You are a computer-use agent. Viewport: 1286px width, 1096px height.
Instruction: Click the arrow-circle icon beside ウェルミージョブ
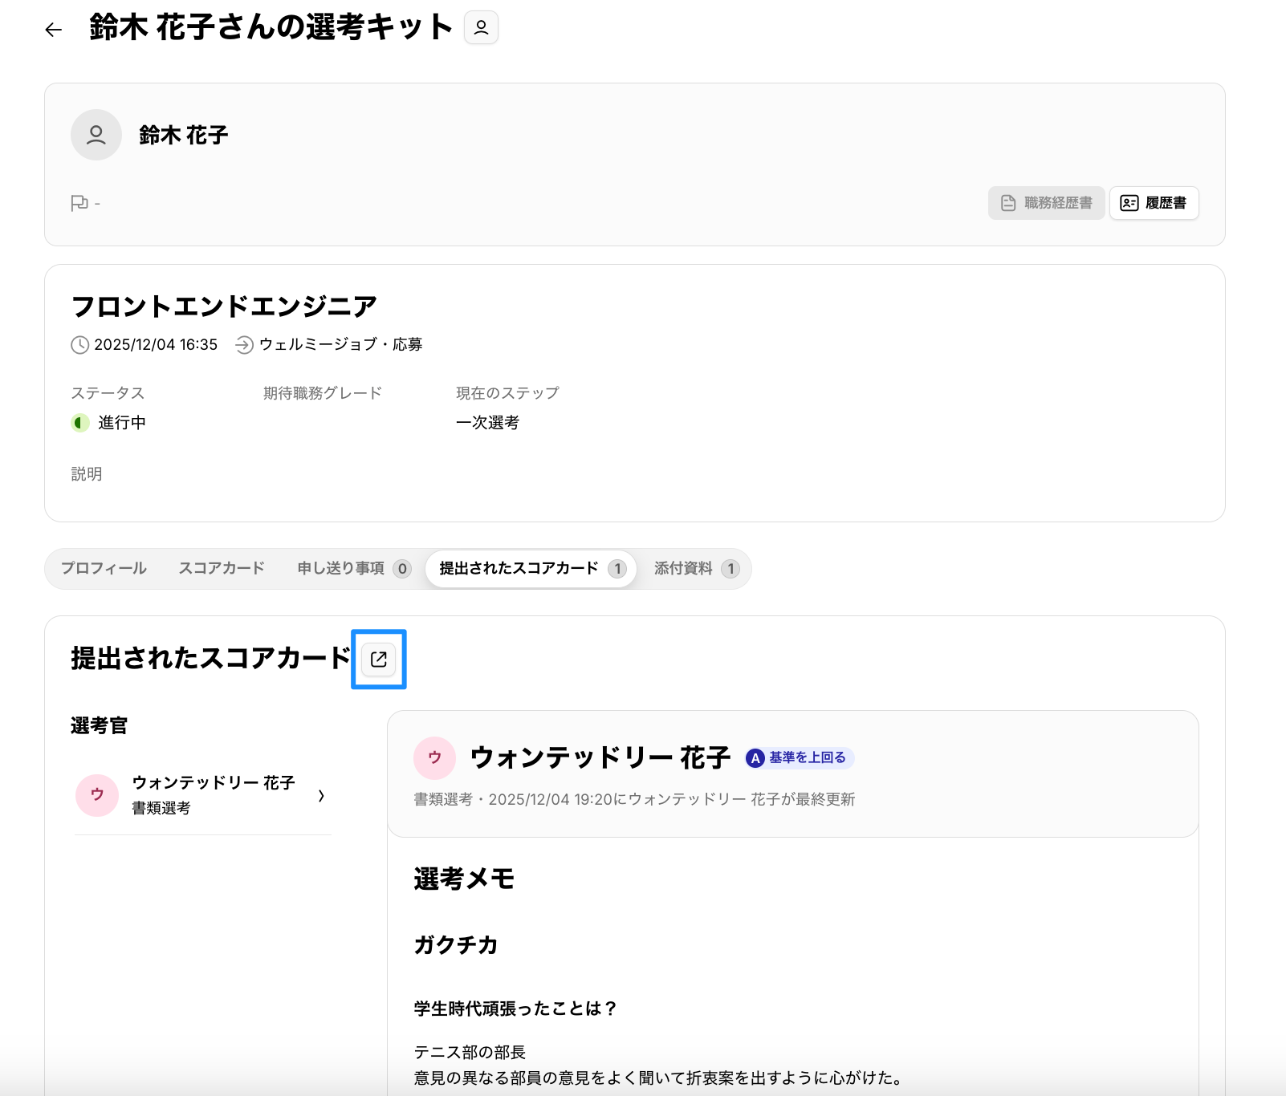[x=244, y=345]
